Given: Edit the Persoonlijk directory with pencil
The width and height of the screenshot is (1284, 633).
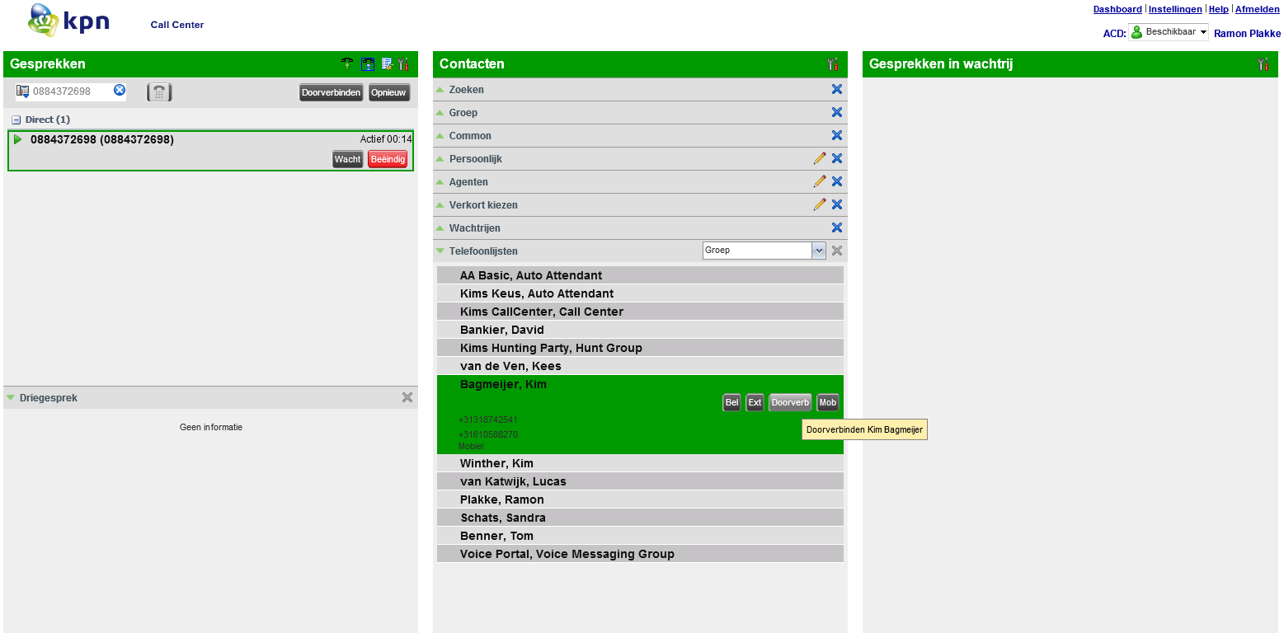Looking at the screenshot, I should click(819, 158).
